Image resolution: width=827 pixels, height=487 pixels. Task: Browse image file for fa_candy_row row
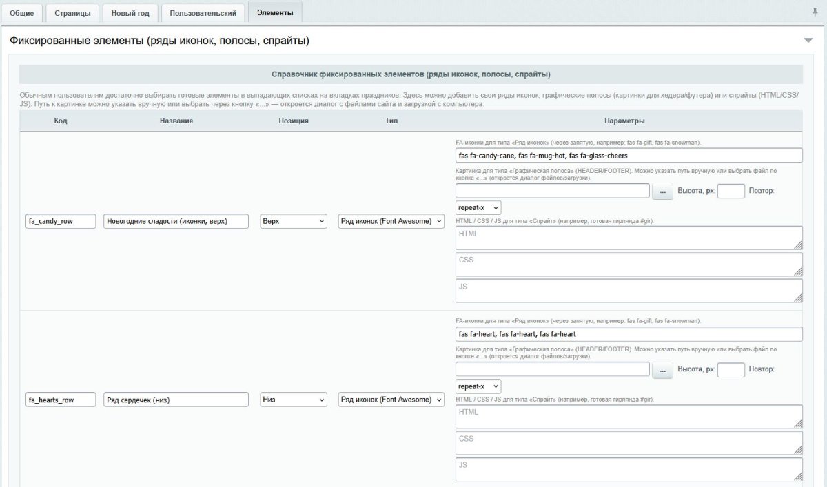point(662,191)
